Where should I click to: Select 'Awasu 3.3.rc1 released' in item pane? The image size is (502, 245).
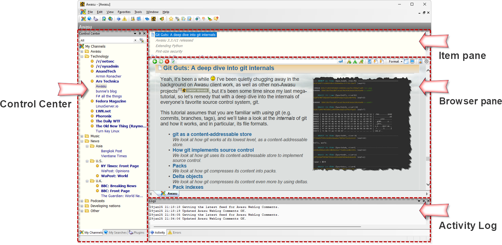click(174, 40)
